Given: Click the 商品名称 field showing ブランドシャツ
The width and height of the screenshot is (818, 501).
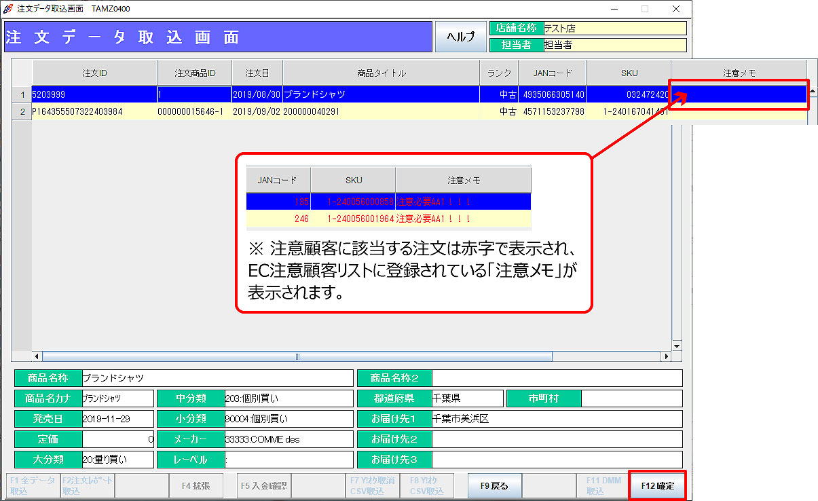Looking at the screenshot, I should tap(216, 378).
